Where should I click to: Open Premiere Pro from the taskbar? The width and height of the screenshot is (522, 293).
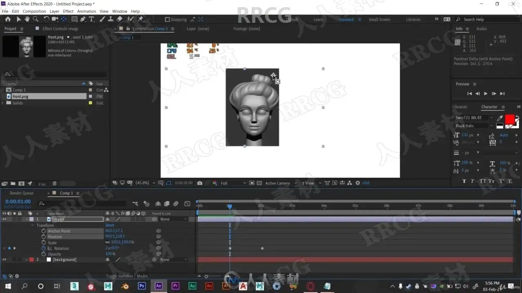pyautogui.click(x=175, y=286)
